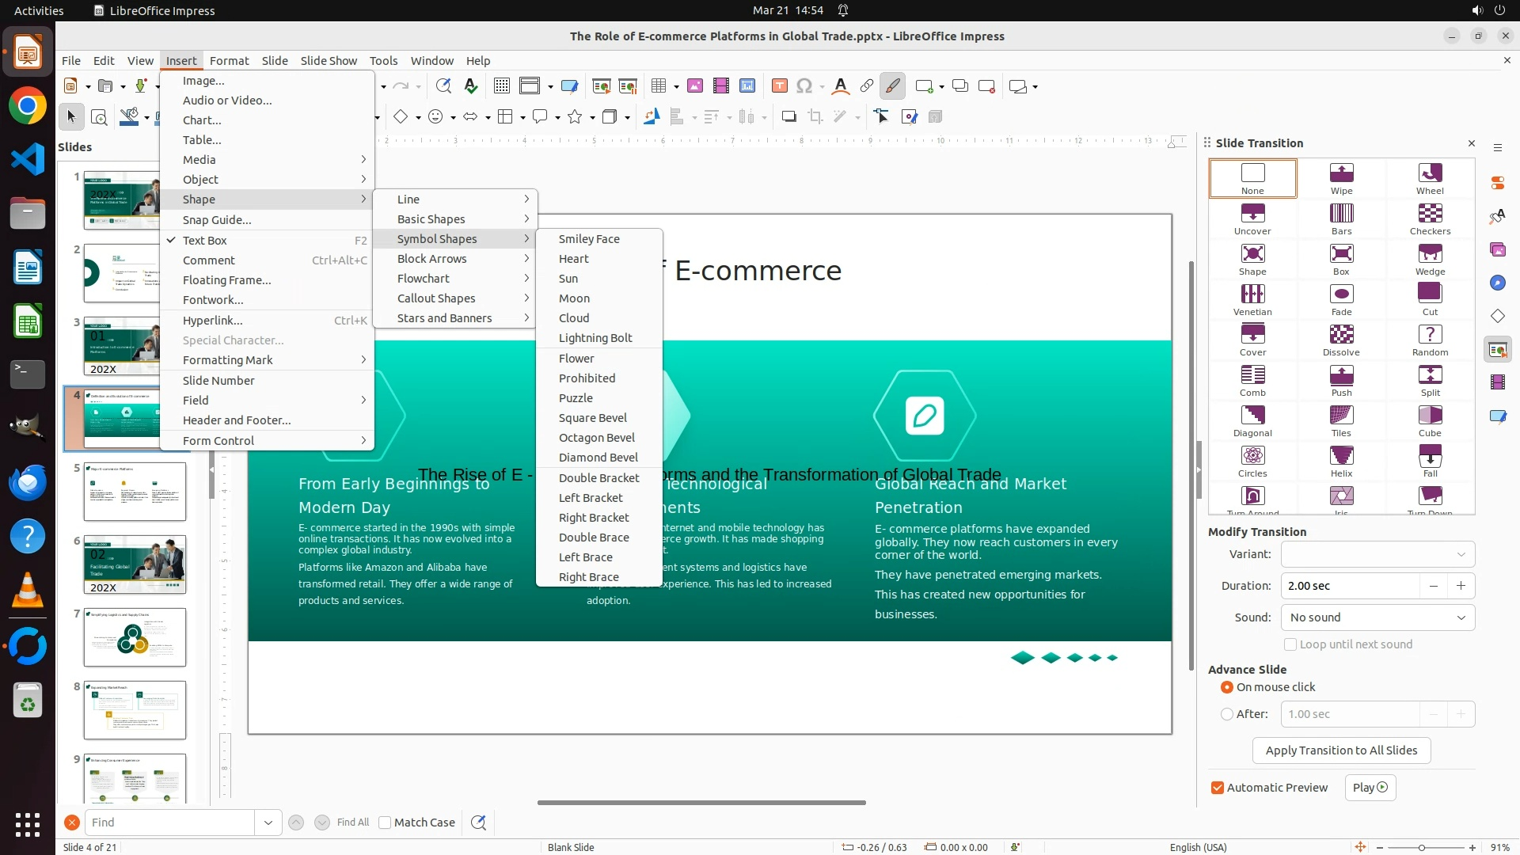Viewport: 1520px width, 855px height.
Task: Click the Fontwork menu entry
Action: [213, 300]
